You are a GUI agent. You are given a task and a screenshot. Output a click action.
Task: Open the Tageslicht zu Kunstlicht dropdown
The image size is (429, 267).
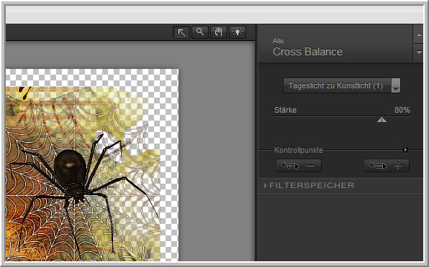pos(342,85)
